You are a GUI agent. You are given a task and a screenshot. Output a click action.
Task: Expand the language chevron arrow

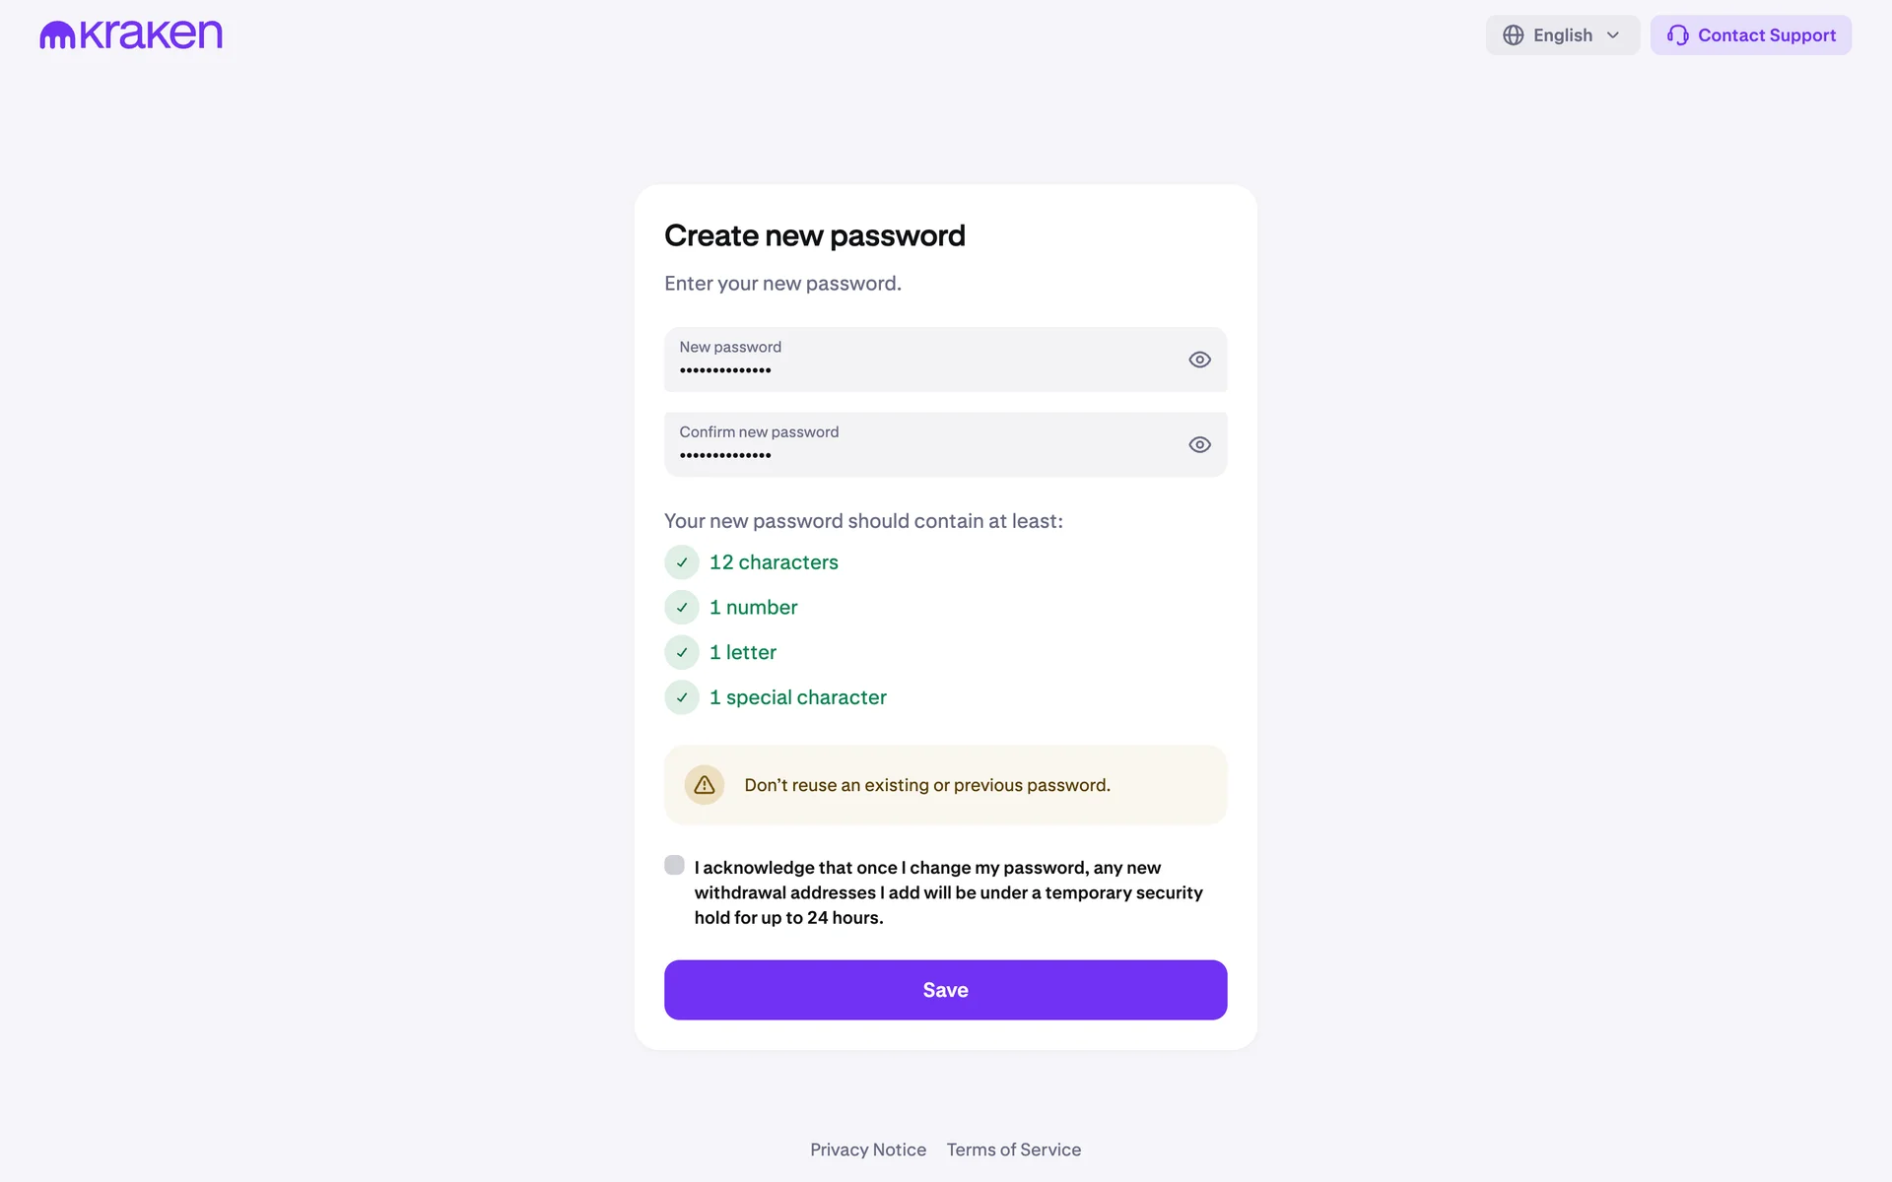point(1613,35)
